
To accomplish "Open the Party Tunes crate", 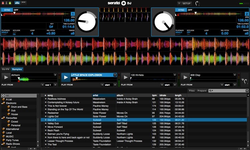I will click(12, 140).
